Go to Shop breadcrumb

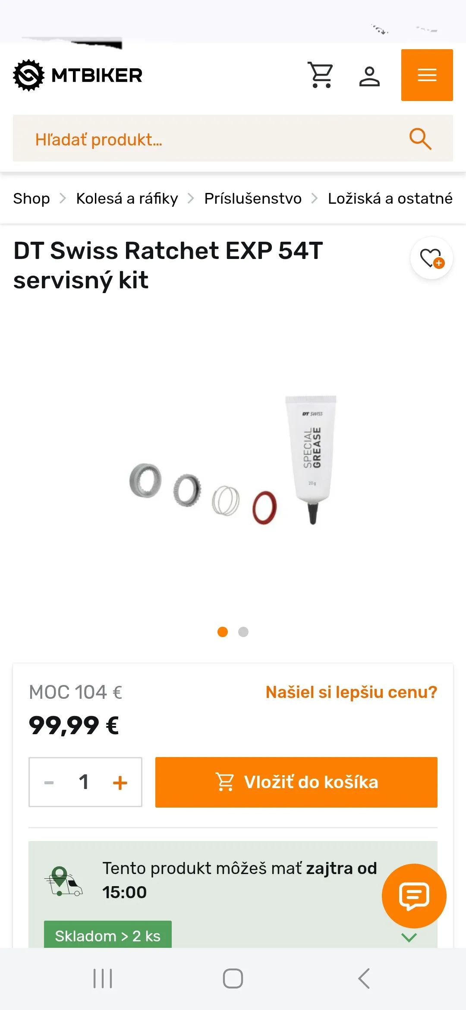pos(31,199)
